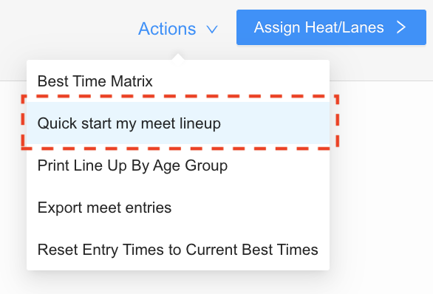Close the menu using the Actions down-chevron

click(212, 29)
